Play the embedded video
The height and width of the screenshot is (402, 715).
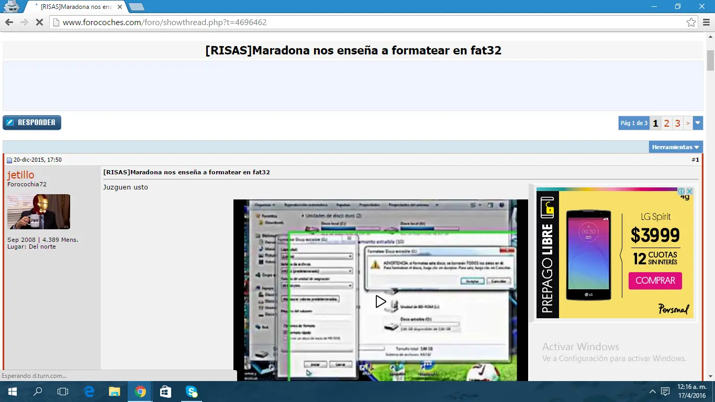381,301
